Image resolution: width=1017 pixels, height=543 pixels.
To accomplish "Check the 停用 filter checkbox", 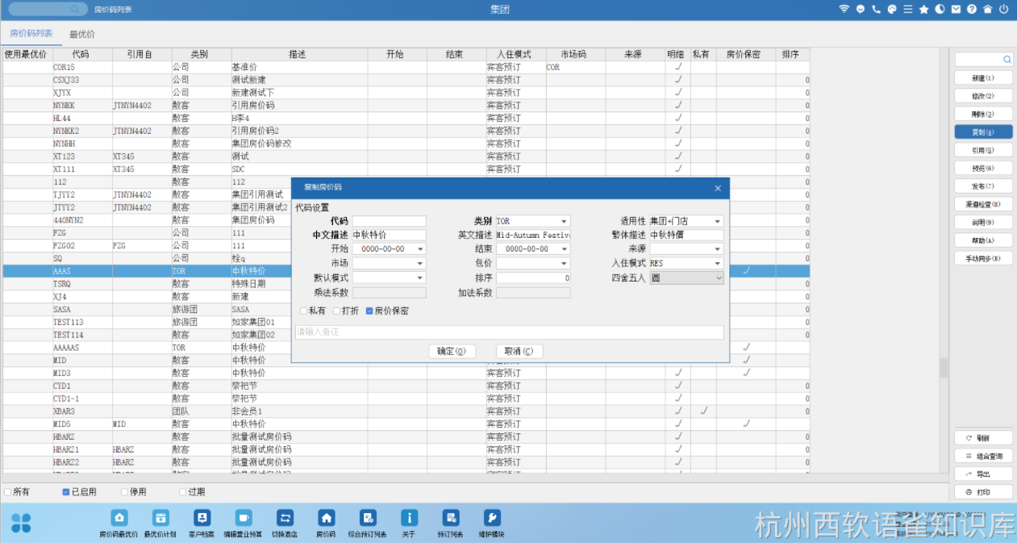I will 125,491.
